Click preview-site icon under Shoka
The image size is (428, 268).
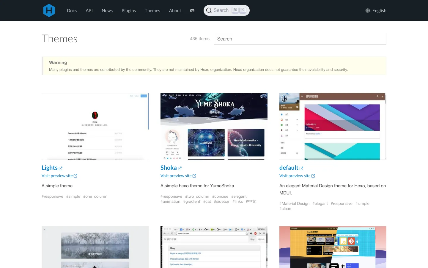coord(194,176)
